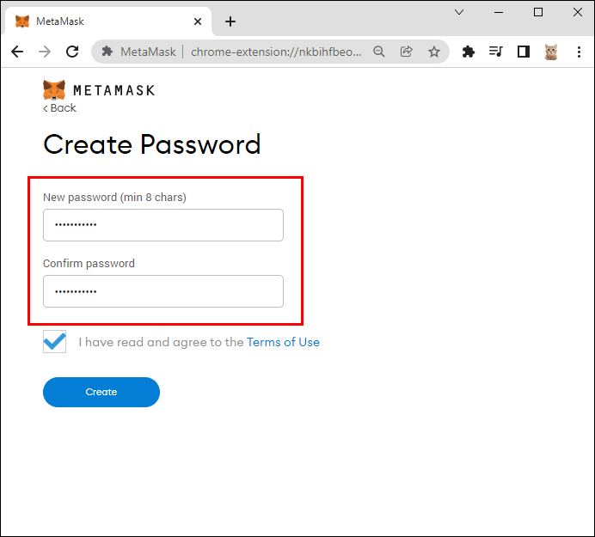Viewport: 595px width, 537px height.
Task: Close the MetaMask tab
Action: point(198,21)
